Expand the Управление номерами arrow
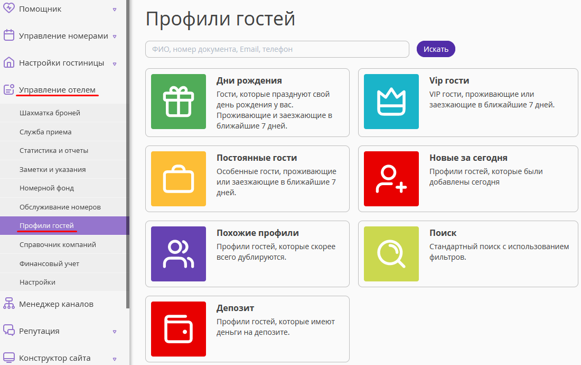This screenshot has height=365, width=581. [115, 36]
